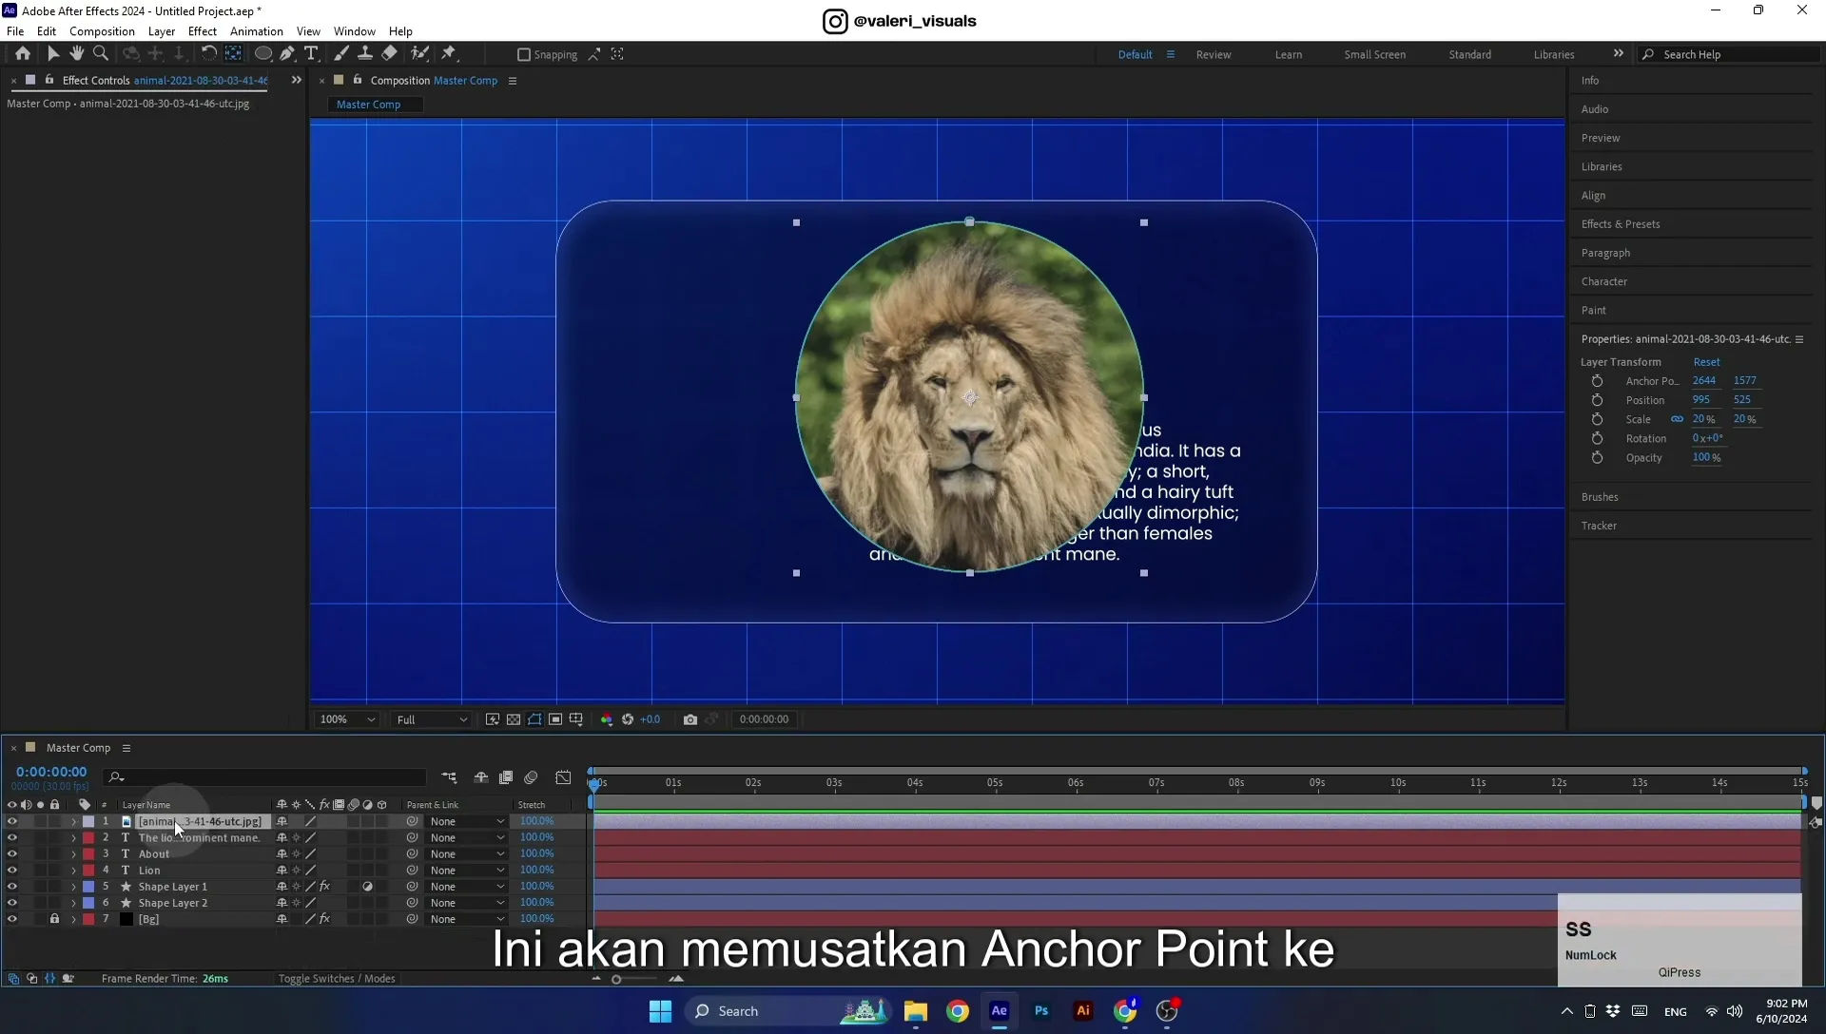1826x1034 pixels.
Task: Expand the Bg layer properties
Action: point(73,919)
